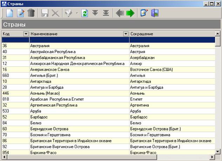Click the Наименование column header label
The image size is (222, 161).
(44, 34)
